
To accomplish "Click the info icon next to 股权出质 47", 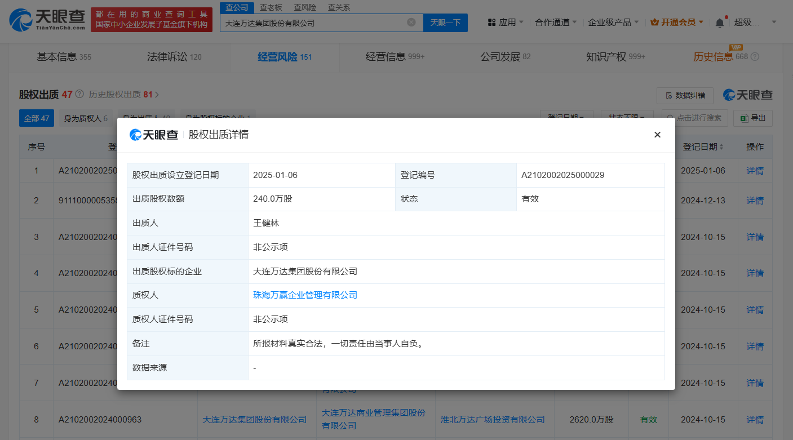I will [x=79, y=94].
